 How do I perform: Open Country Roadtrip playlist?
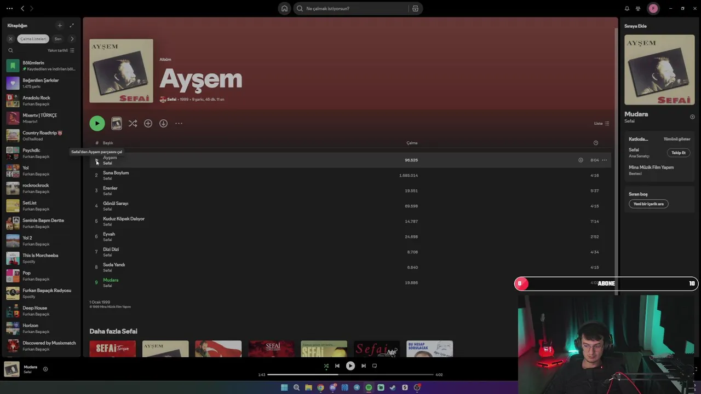41,136
